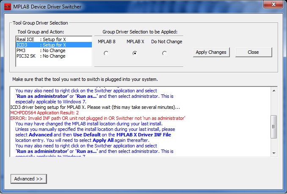Click the 'Use Default' bold text in log
The width and height of the screenshot is (287, 194).
pyautogui.click(x=87, y=135)
